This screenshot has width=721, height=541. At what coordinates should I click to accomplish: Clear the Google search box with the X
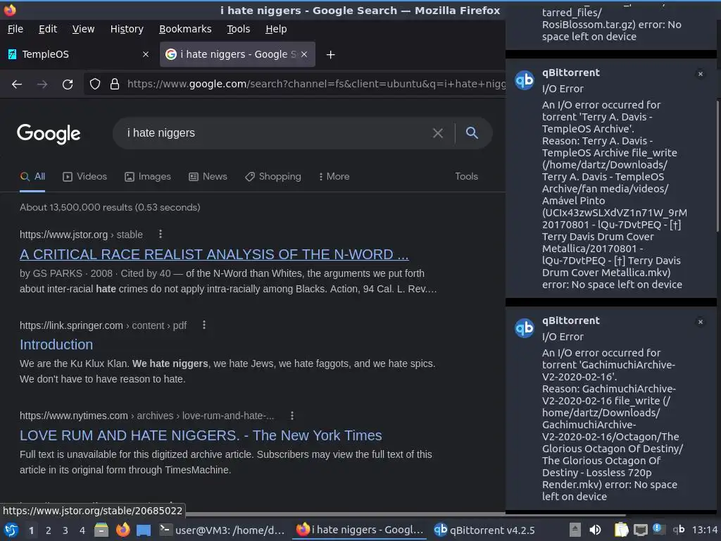(438, 133)
